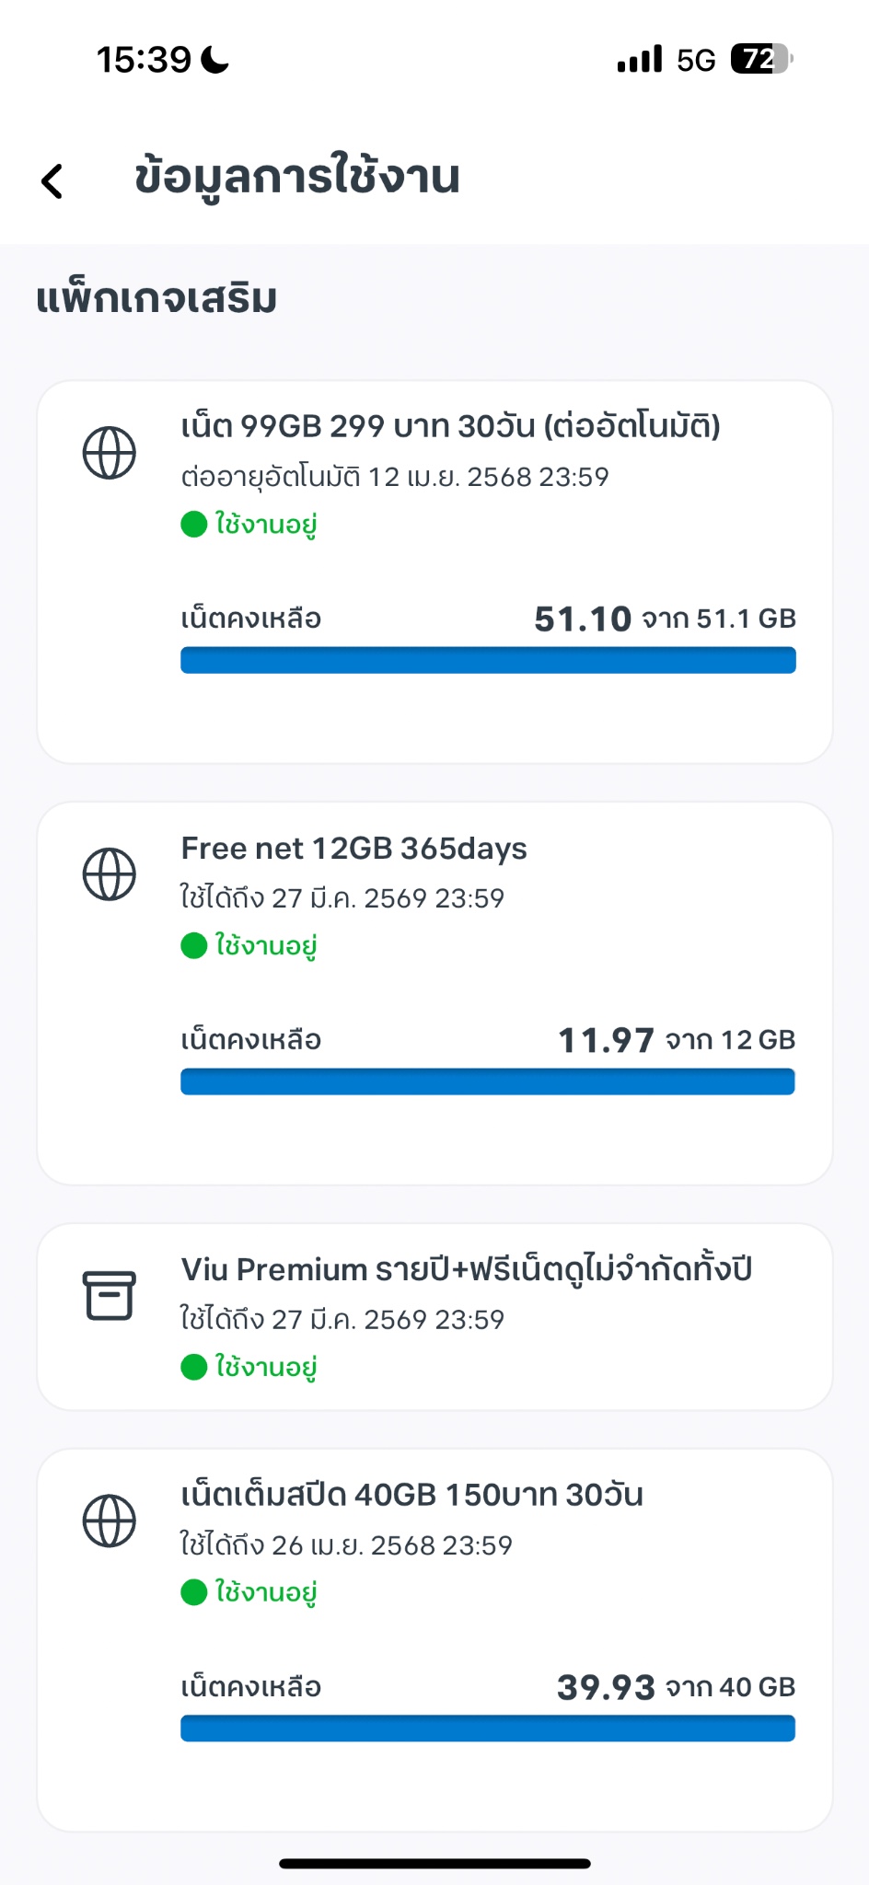
Task: Tap the back arrow icon
Action: (x=52, y=180)
